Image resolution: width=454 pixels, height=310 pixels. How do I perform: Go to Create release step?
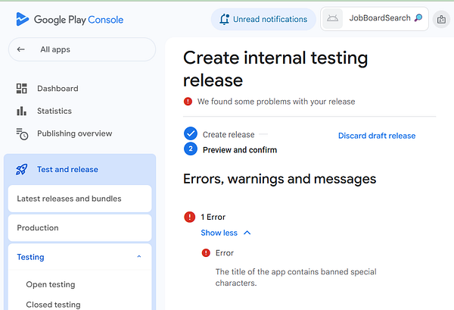[229, 135]
